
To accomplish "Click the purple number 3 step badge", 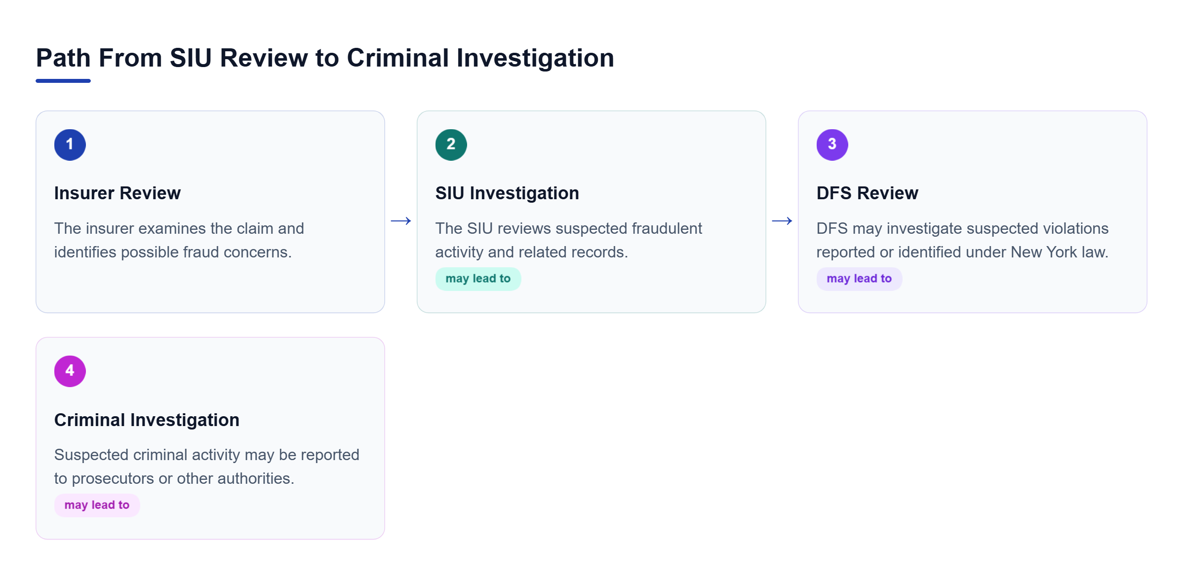I will coord(832,144).
